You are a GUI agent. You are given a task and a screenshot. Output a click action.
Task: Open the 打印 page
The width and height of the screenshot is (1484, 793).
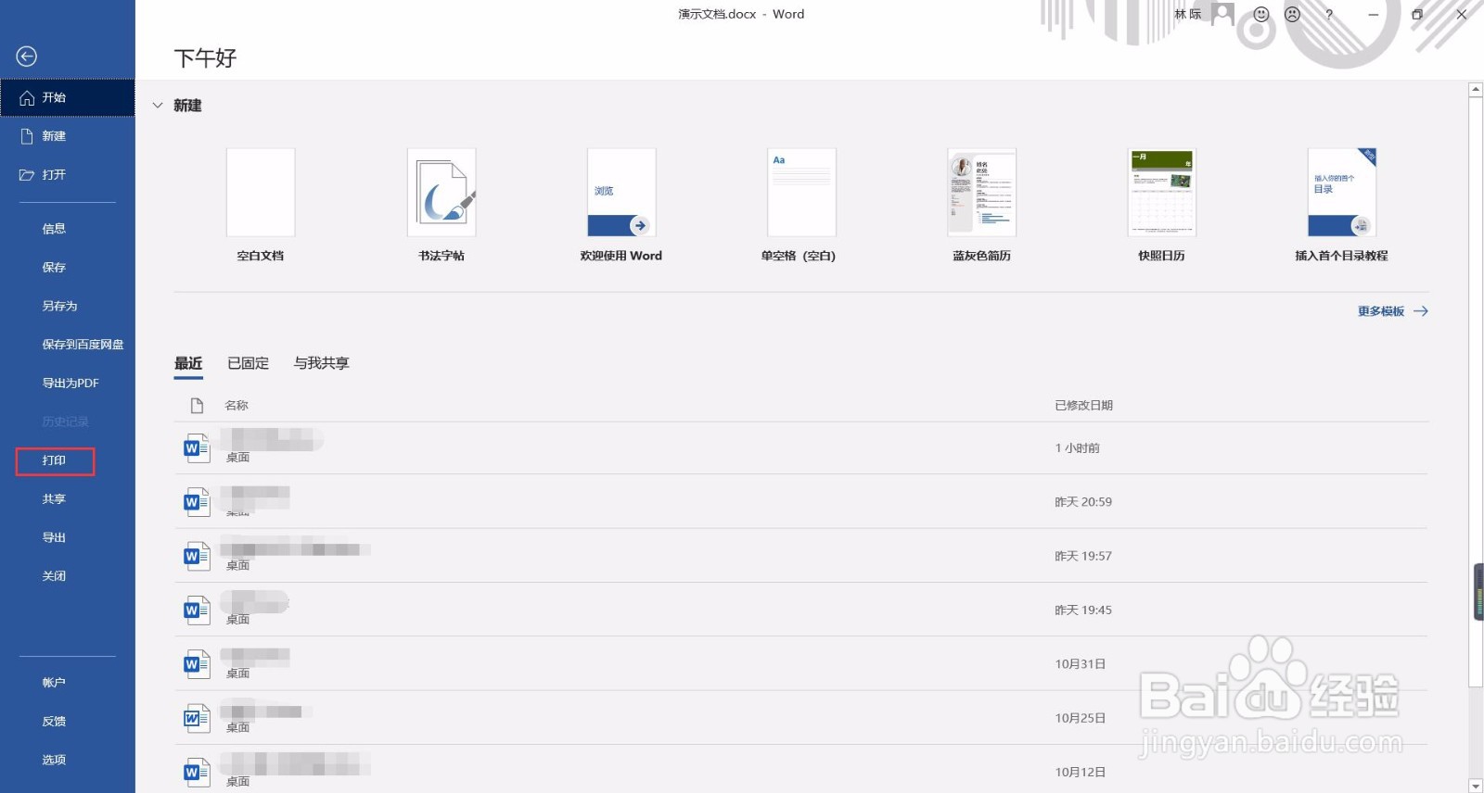pos(54,460)
